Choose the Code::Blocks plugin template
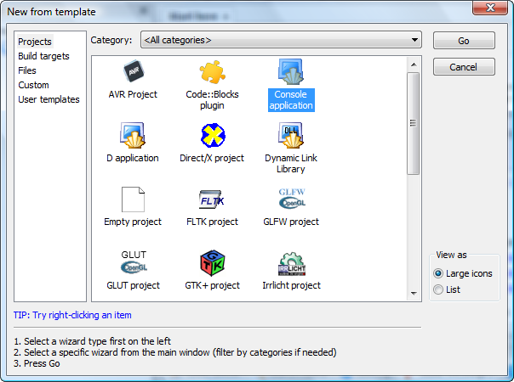This screenshot has height=382, width=514. click(x=211, y=73)
